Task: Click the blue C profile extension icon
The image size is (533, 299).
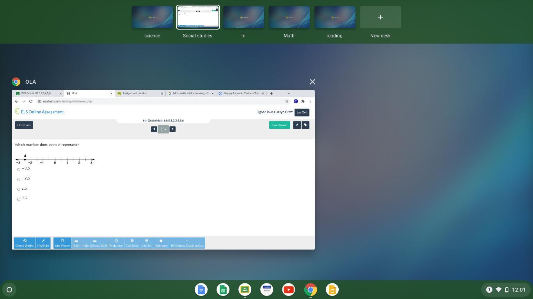Action: tap(296, 101)
